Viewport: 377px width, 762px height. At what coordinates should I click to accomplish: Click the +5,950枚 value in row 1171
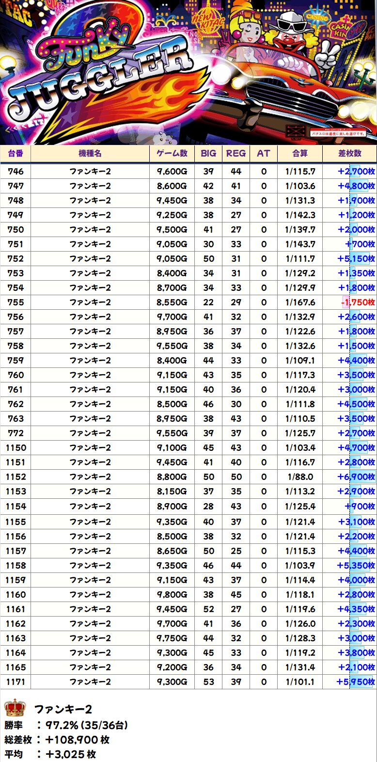pos(356,682)
